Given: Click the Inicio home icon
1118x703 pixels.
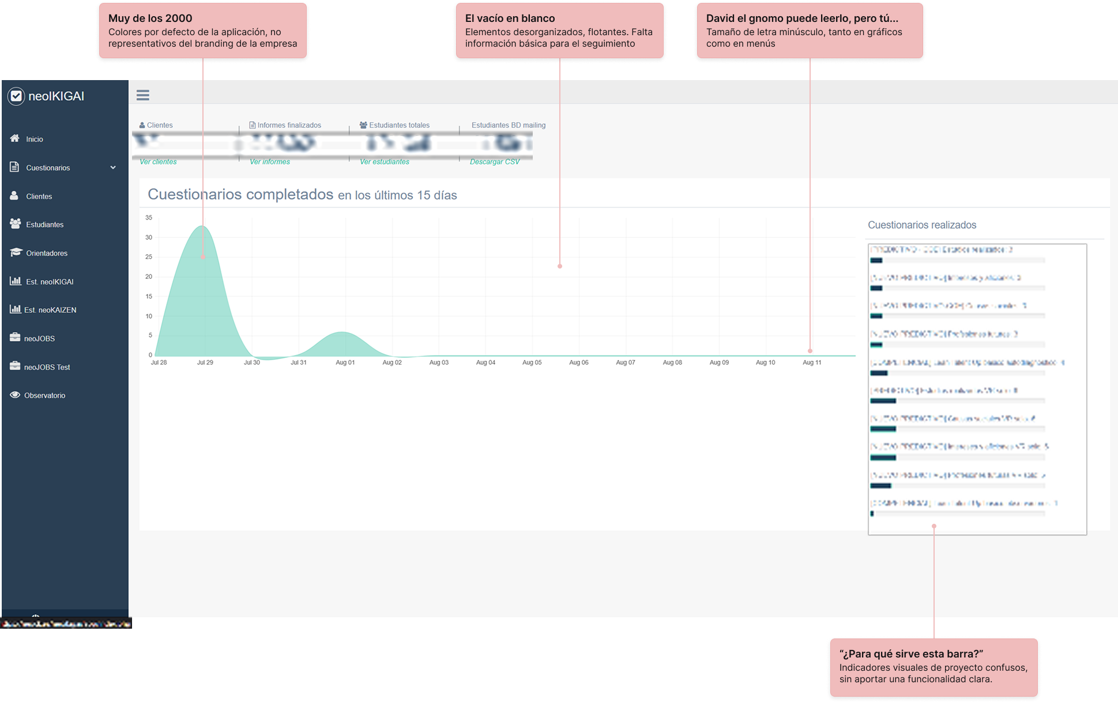Looking at the screenshot, I should (x=14, y=138).
